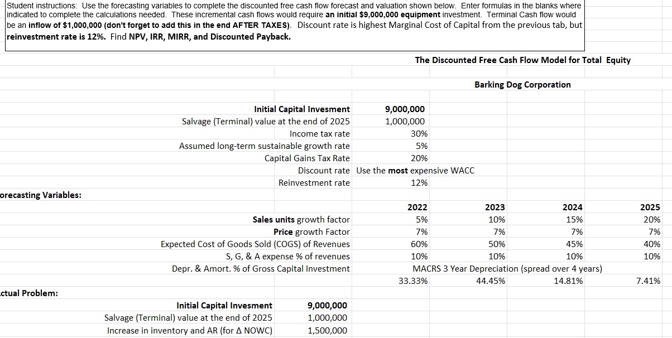Screen dimensions: 672x338
Task: Click 2025 COGS value 40%
Action: pos(651,244)
